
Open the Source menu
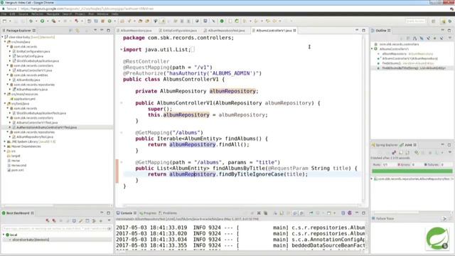(23, 14)
